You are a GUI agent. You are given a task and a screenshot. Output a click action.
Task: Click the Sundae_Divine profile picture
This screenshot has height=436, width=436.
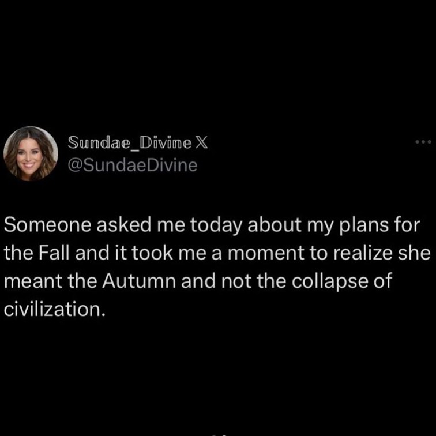click(x=31, y=153)
